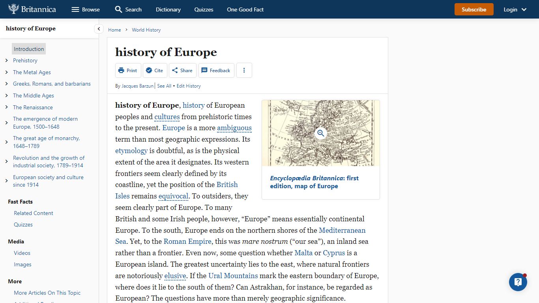
Task: Expand great age of monarchy section
Action: tap(7, 142)
